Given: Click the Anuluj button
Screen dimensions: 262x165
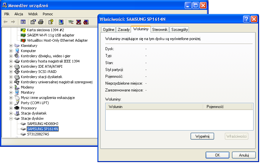Looking at the screenshot, I should [244, 155].
